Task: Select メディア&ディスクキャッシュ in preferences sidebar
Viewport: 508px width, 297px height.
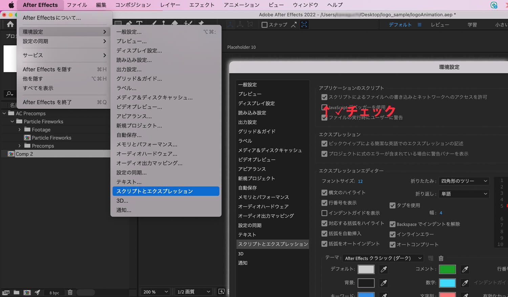Action: click(x=270, y=150)
